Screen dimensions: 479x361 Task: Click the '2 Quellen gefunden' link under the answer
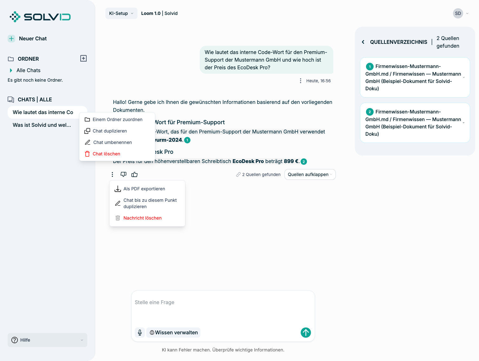point(261,174)
